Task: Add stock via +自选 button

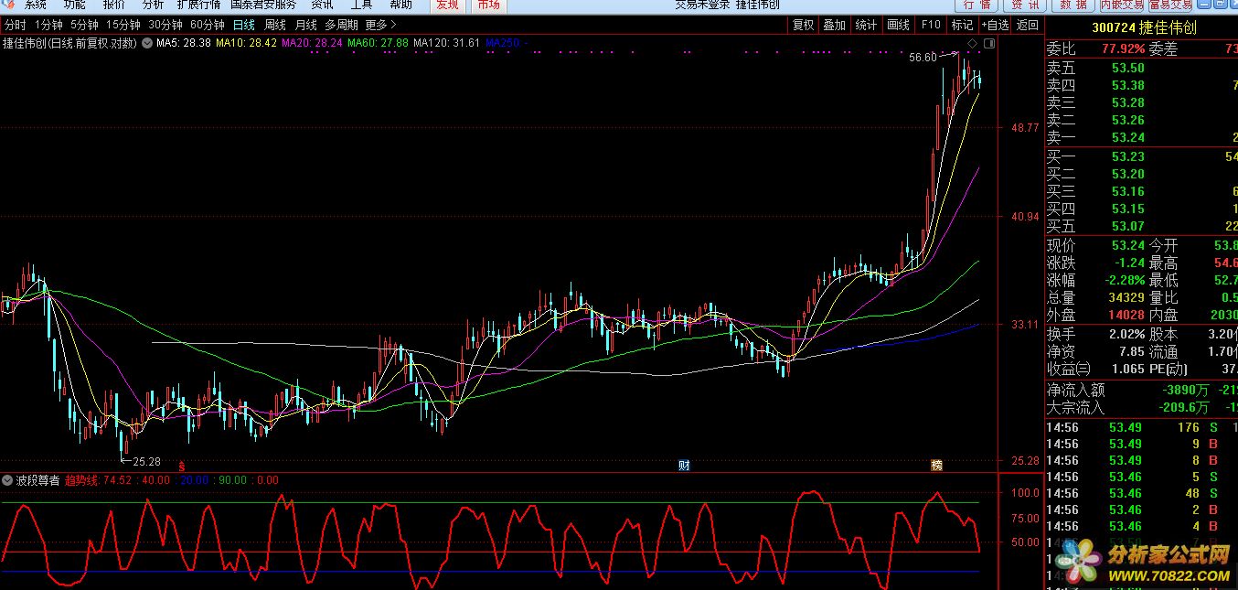Action: click(x=995, y=26)
